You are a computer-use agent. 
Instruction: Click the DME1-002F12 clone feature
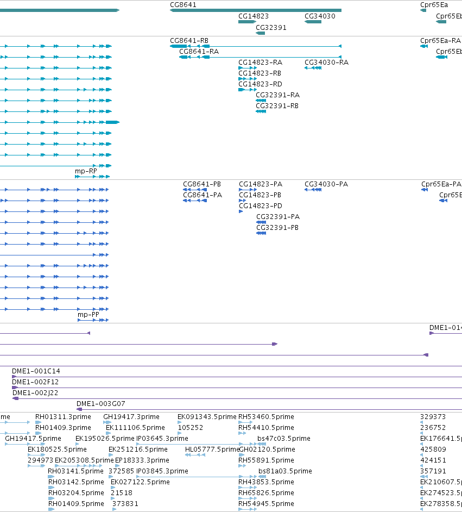[237, 388]
